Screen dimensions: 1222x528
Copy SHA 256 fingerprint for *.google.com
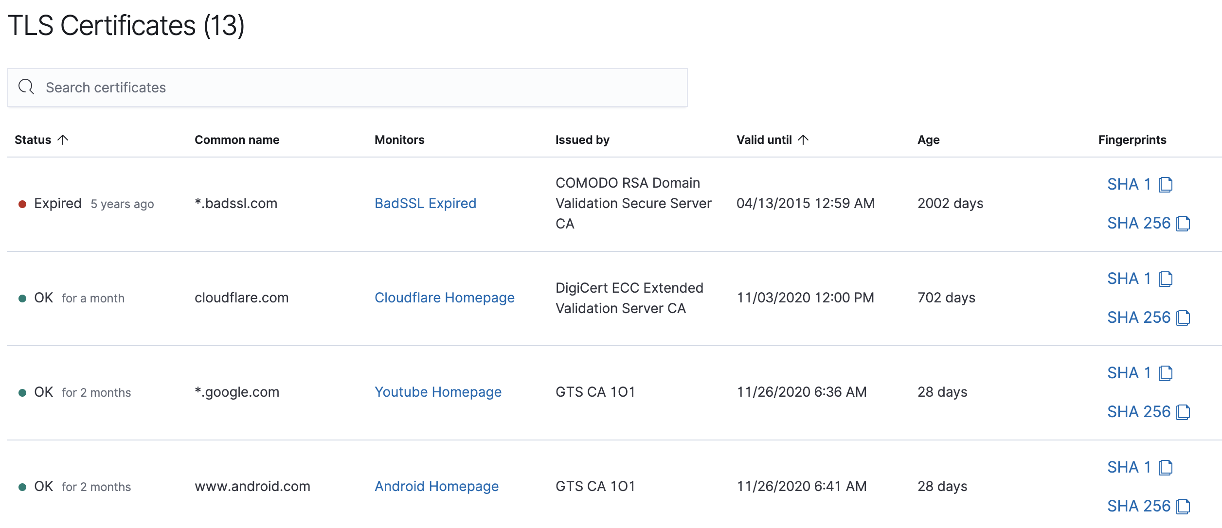coord(1184,411)
